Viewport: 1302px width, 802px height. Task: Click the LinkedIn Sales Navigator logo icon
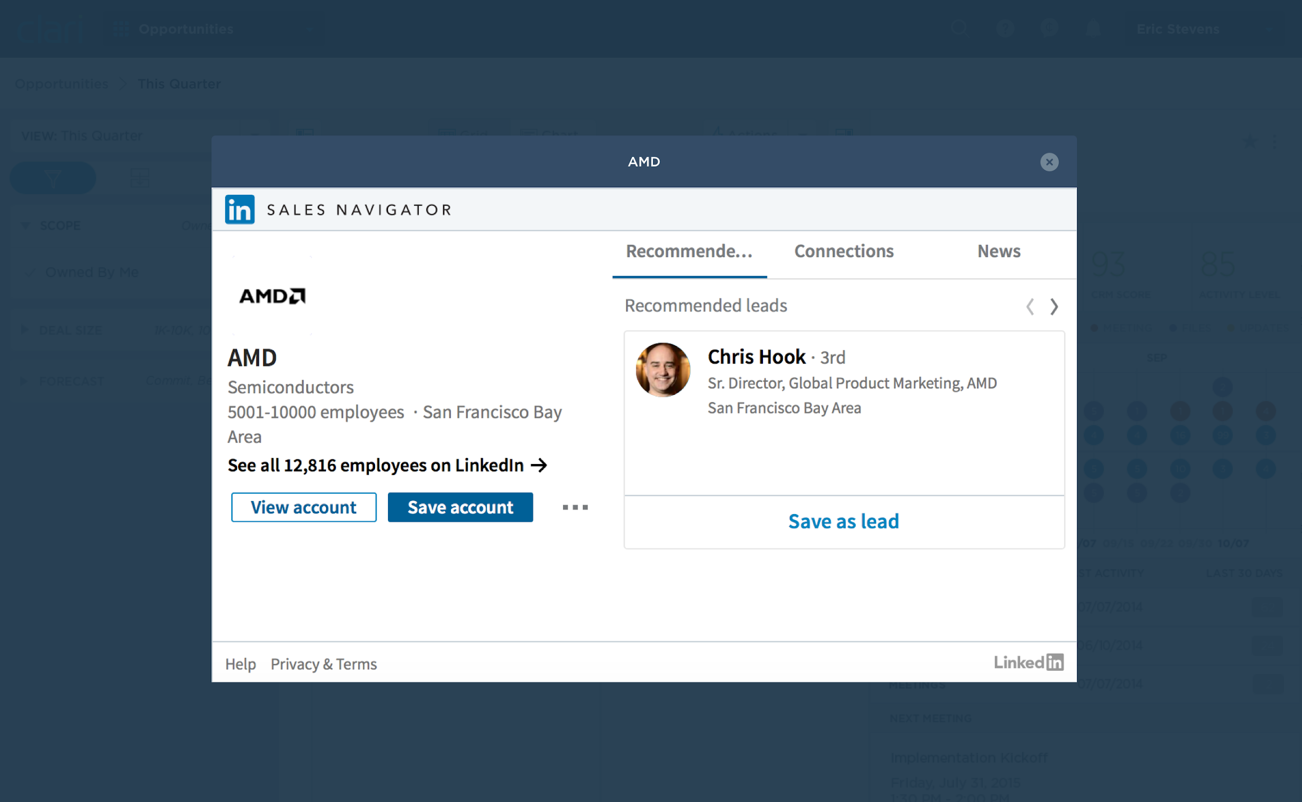coord(240,209)
